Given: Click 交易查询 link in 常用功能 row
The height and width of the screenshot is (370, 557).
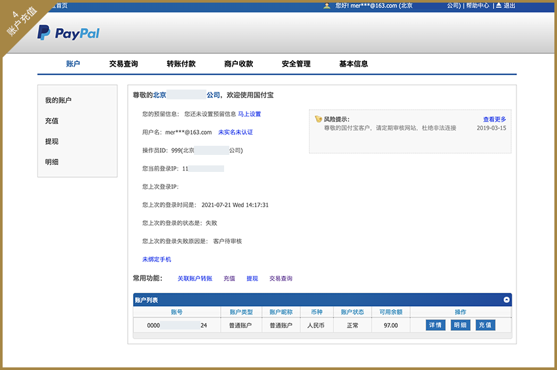Looking at the screenshot, I should coord(280,278).
